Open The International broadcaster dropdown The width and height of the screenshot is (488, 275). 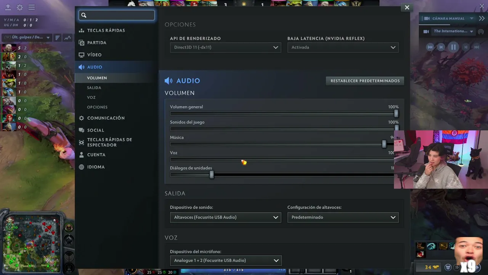click(x=453, y=31)
